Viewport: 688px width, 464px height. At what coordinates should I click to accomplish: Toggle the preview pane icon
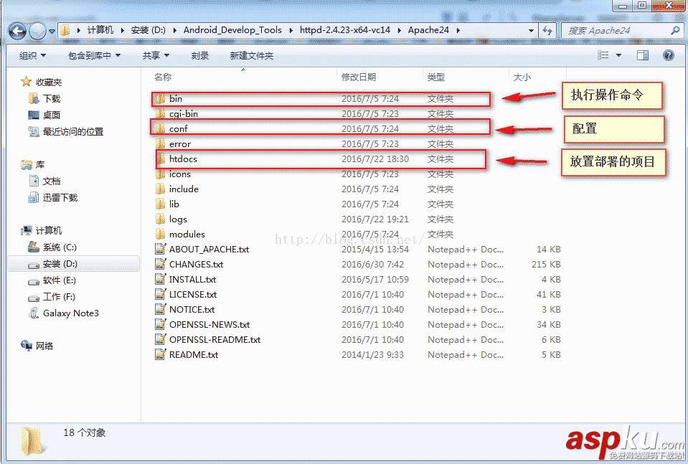643,55
